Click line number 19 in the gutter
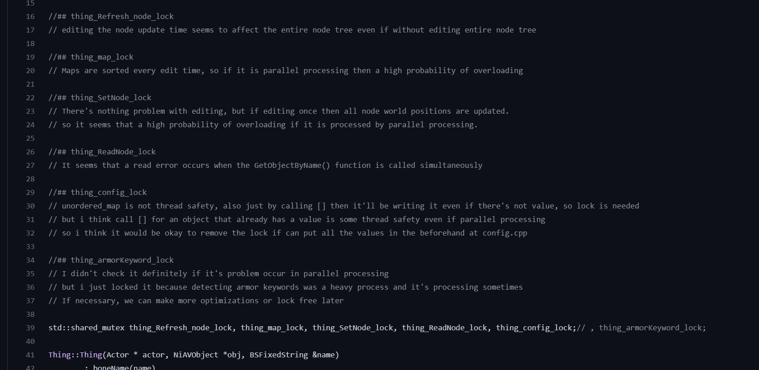 (x=30, y=57)
